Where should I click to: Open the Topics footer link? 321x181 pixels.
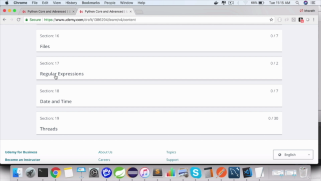pyautogui.click(x=171, y=152)
